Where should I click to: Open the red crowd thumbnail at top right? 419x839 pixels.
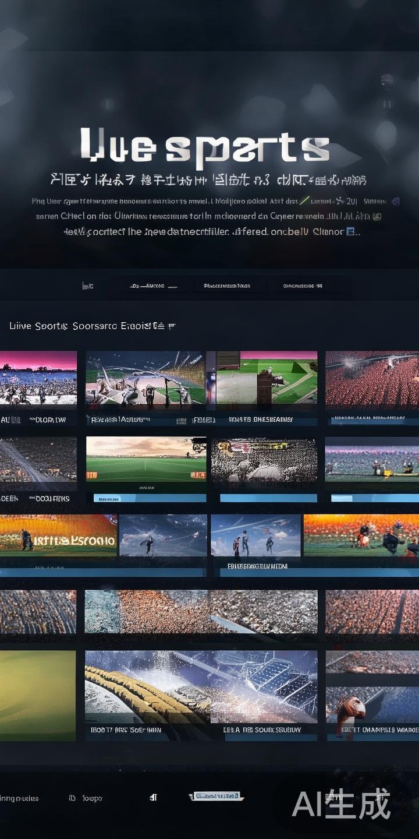click(x=372, y=378)
